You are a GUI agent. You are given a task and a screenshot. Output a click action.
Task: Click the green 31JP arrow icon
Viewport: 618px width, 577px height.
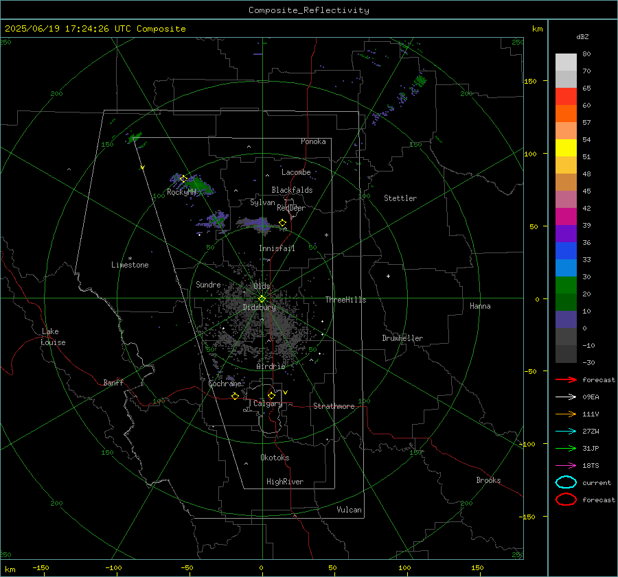(x=566, y=448)
